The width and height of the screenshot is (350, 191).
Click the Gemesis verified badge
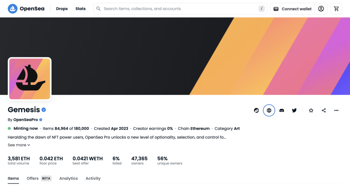point(44,110)
